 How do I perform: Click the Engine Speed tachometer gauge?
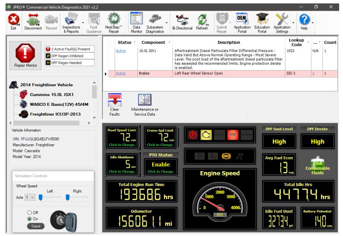pyautogui.click(x=220, y=199)
